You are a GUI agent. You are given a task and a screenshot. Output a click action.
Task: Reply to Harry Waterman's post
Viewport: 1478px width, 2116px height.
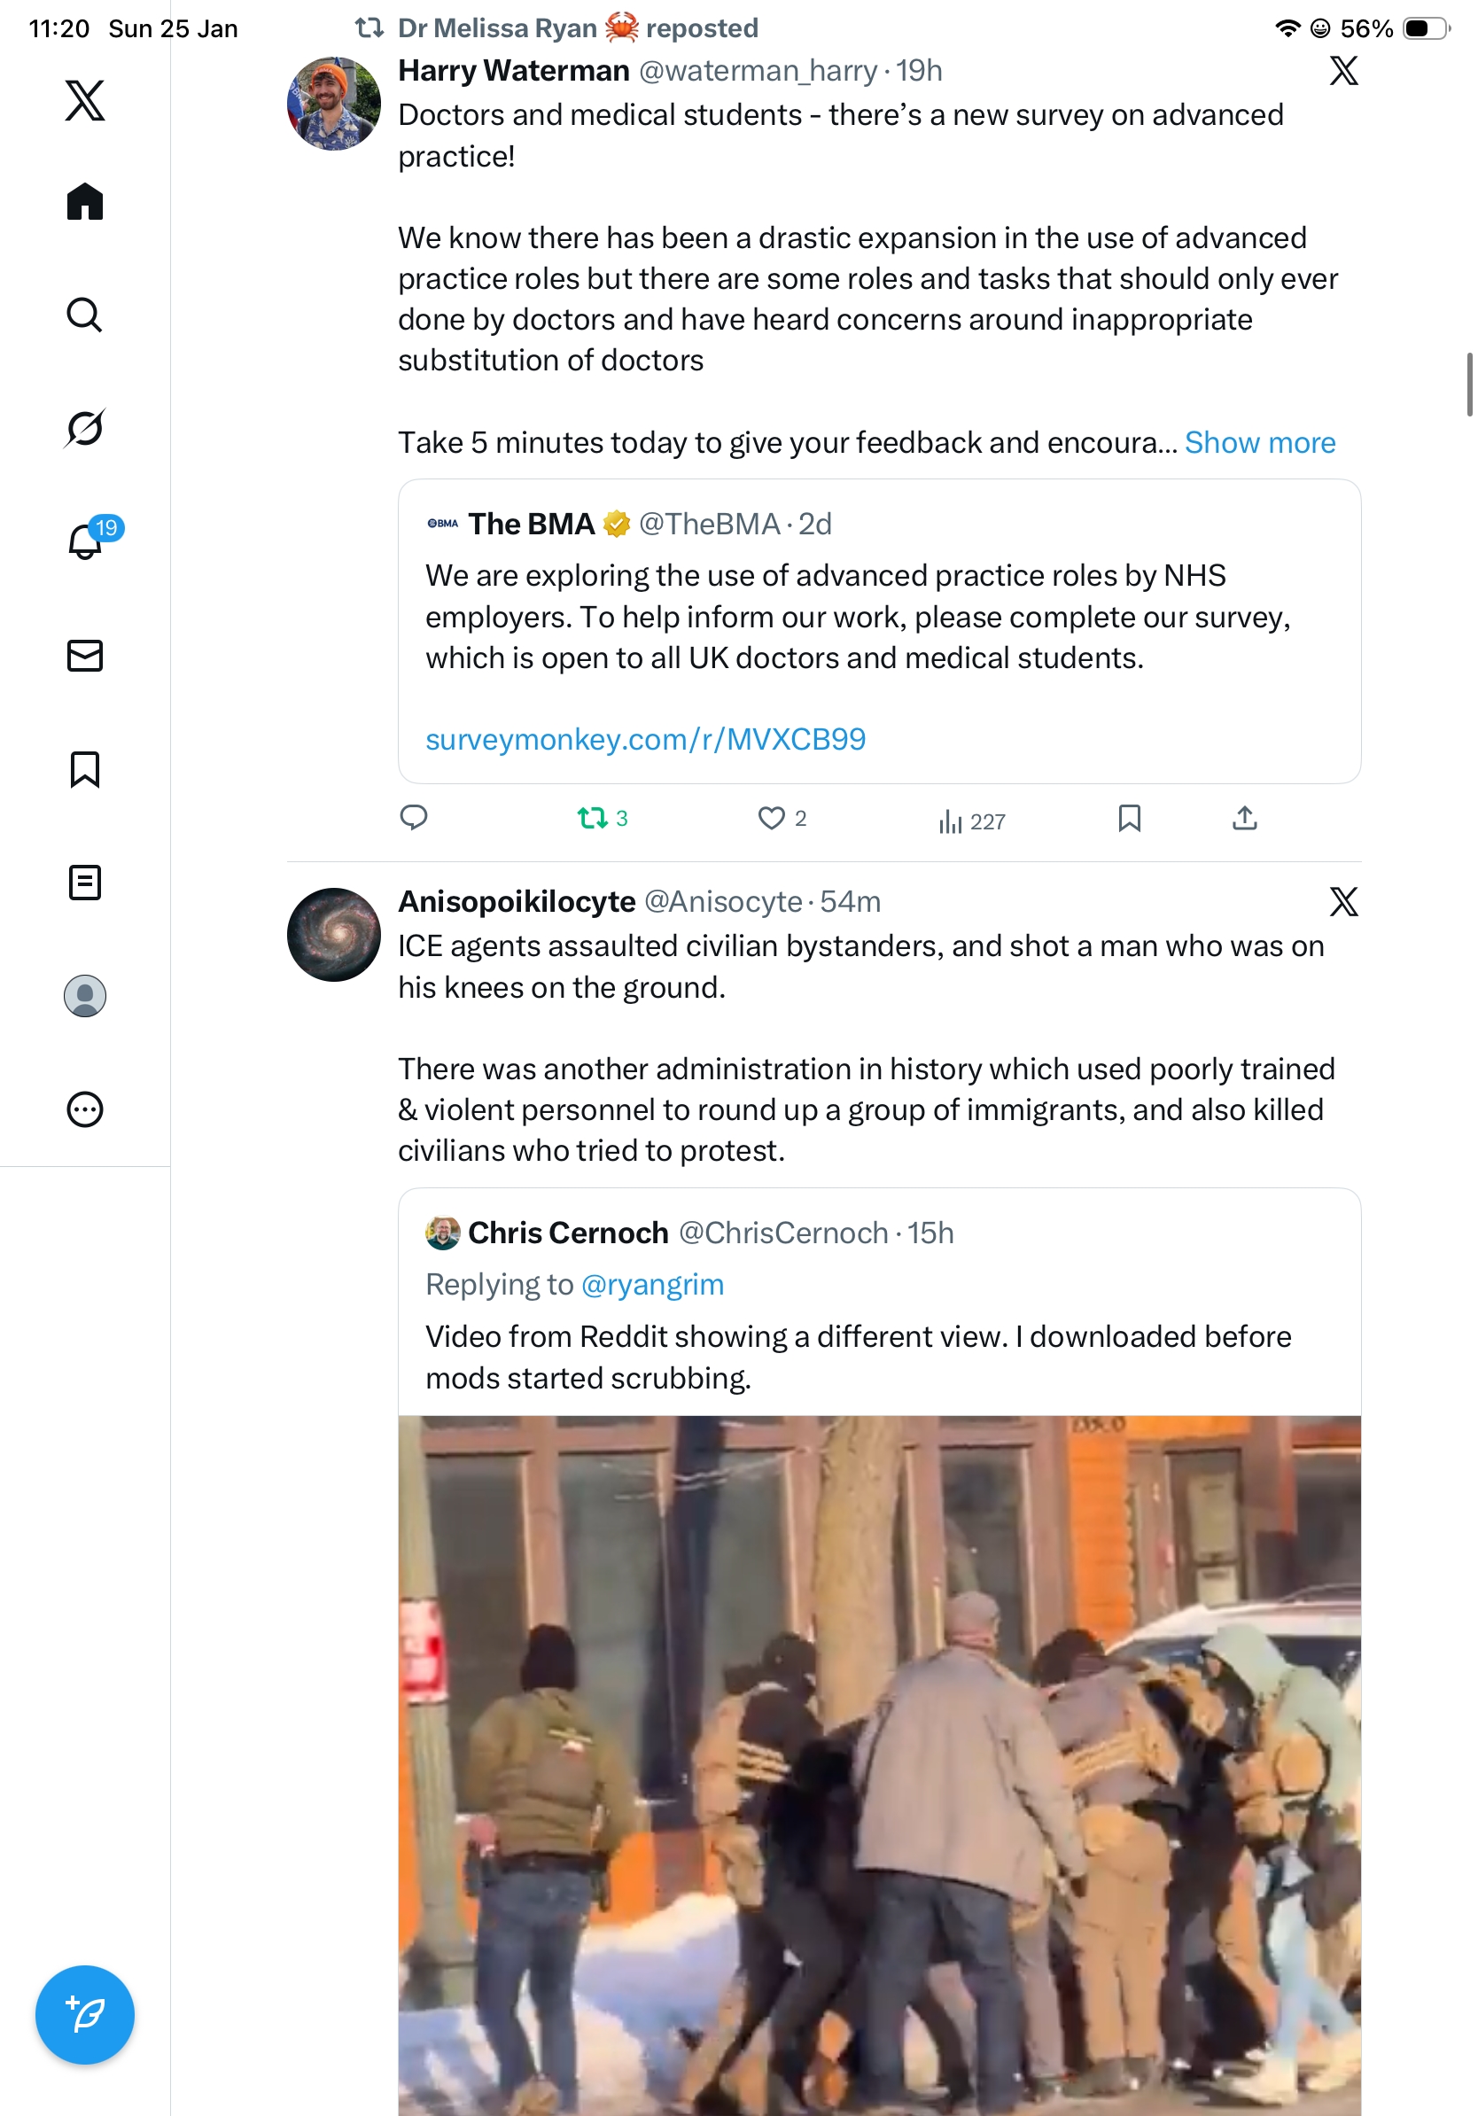[x=414, y=818]
